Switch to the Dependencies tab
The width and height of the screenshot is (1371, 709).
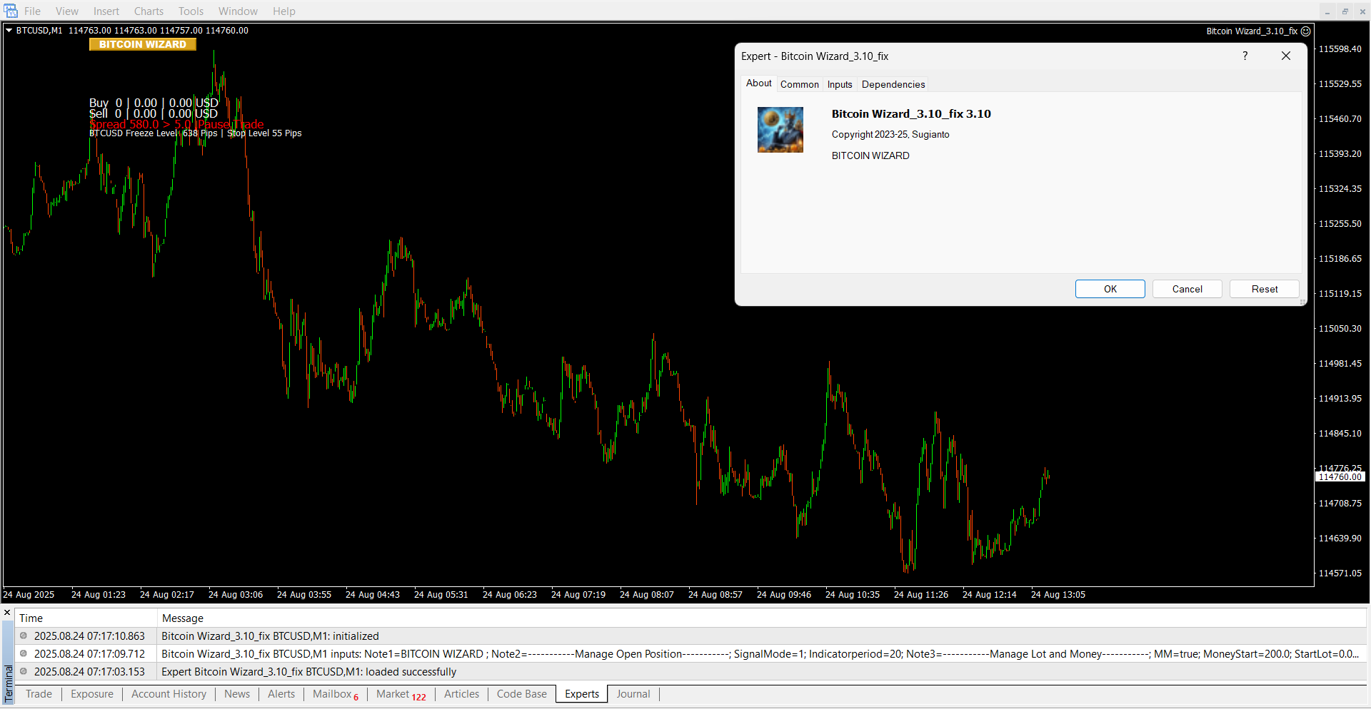point(893,84)
